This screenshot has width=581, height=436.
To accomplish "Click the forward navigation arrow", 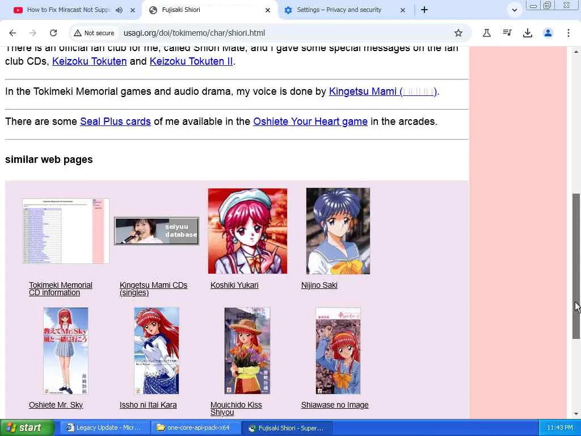I will [x=32, y=33].
